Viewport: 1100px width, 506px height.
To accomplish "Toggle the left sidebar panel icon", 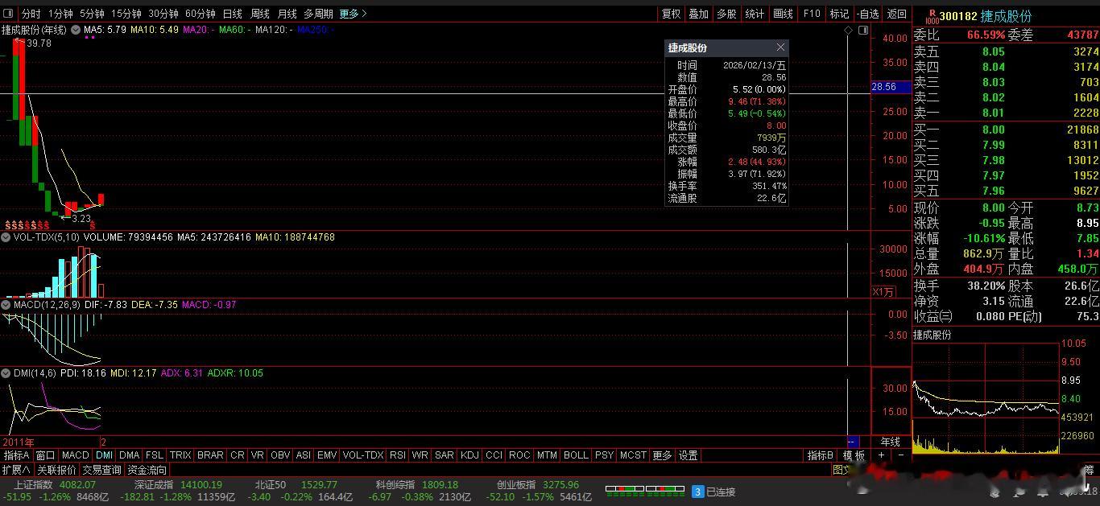I will (x=8, y=14).
